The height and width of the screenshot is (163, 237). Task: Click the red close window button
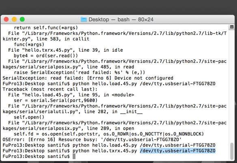[x=6, y=19]
